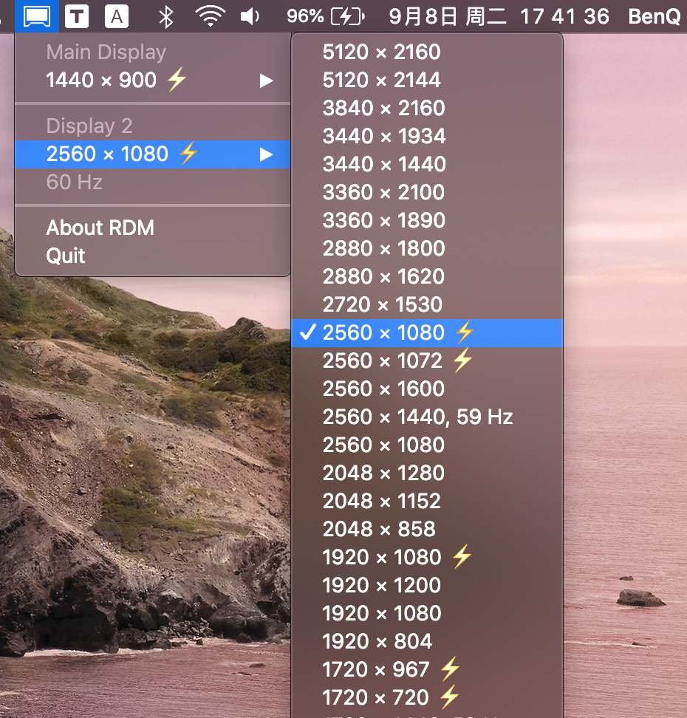The height and width of the screenshot is (718, 687).
Task: Open the RDM display icon in menu bar
Action: tap(37, 16)
